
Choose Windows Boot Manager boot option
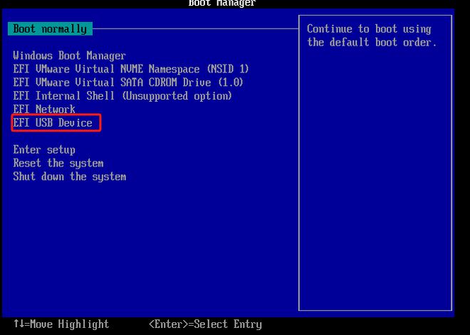pyautogui.click(x=69, y=55)
